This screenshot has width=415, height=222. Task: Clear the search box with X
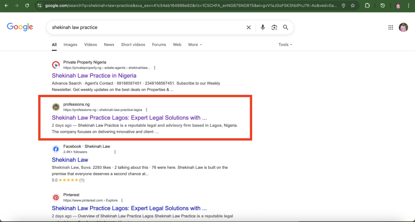pyautogui.click(x=248, y=27)
